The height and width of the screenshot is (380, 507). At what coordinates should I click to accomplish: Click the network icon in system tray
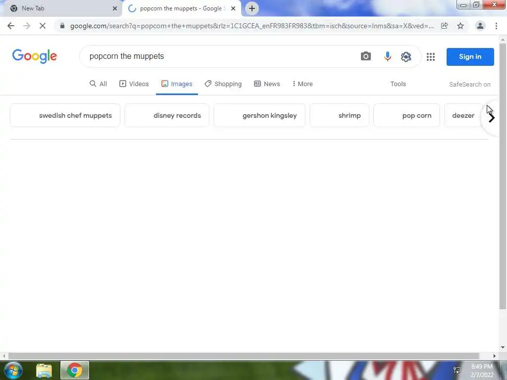tap(457, 370)
